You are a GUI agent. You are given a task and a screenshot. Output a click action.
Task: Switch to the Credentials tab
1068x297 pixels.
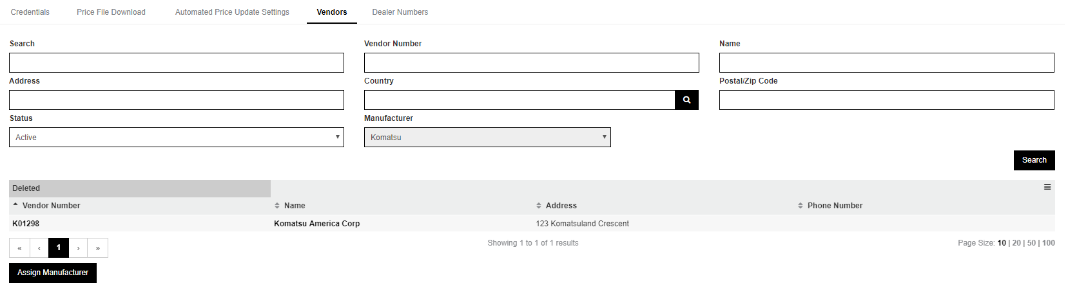coord(30,12)
